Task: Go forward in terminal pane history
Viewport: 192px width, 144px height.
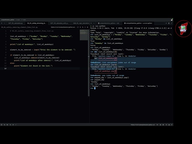Action: (94, 23)
